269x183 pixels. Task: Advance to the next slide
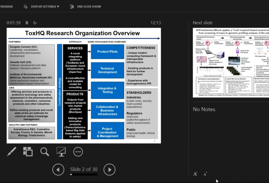click(x=109, y=170)
